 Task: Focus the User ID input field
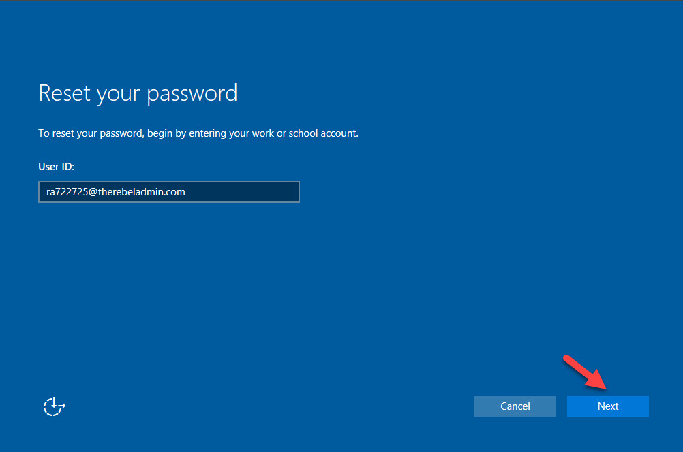168,192
